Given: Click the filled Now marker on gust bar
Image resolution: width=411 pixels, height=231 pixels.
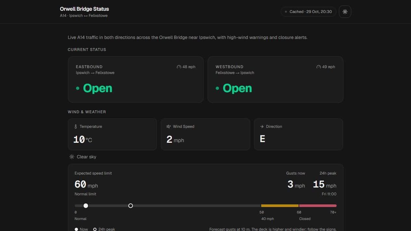Looking at the screenshot, I should tap(86, 206).
